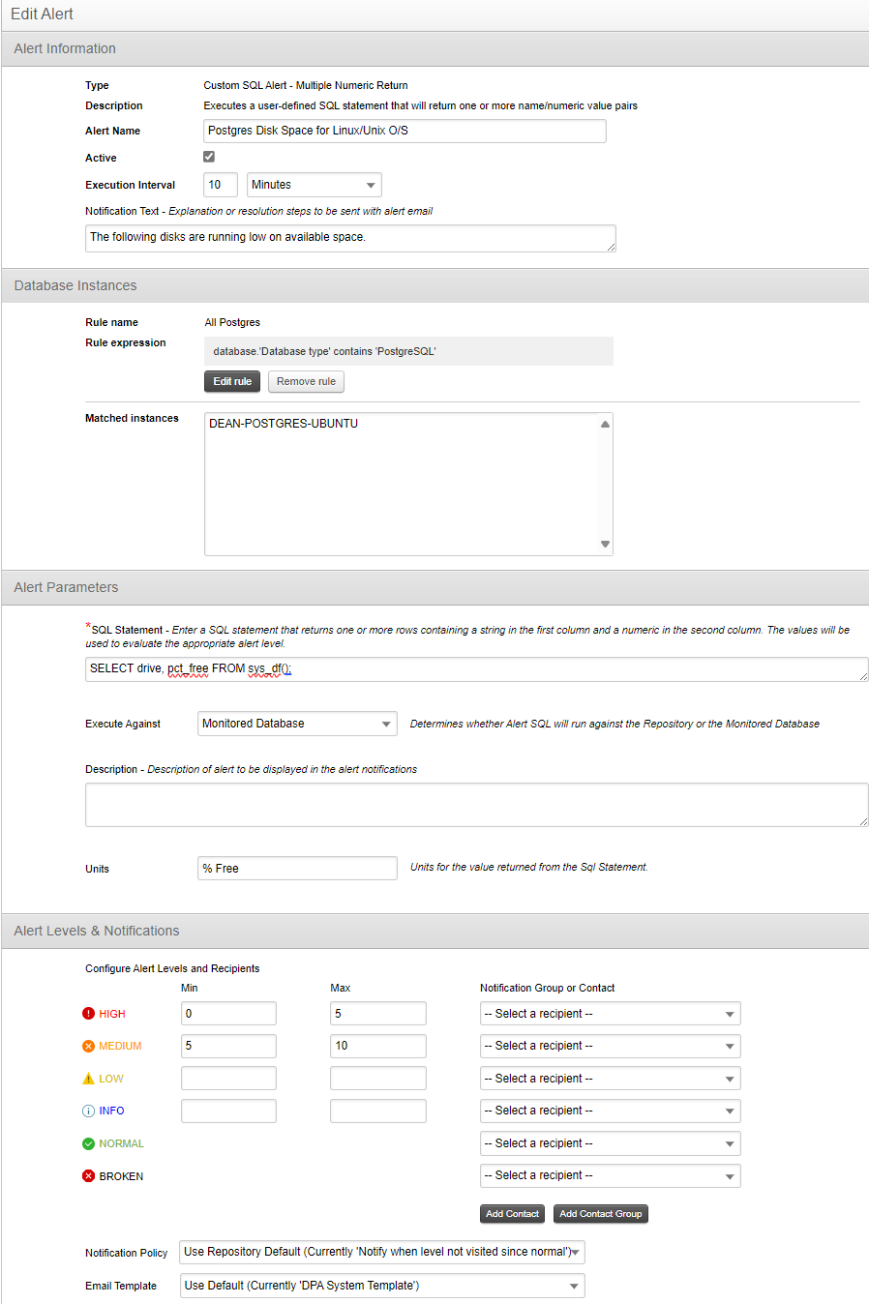Click the green NORMAL checkmark icon

pos(88,1143)
